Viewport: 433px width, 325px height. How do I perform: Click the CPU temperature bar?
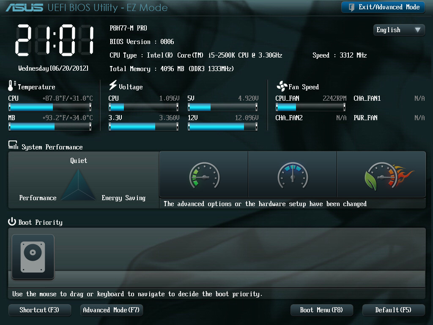[50, 107]
